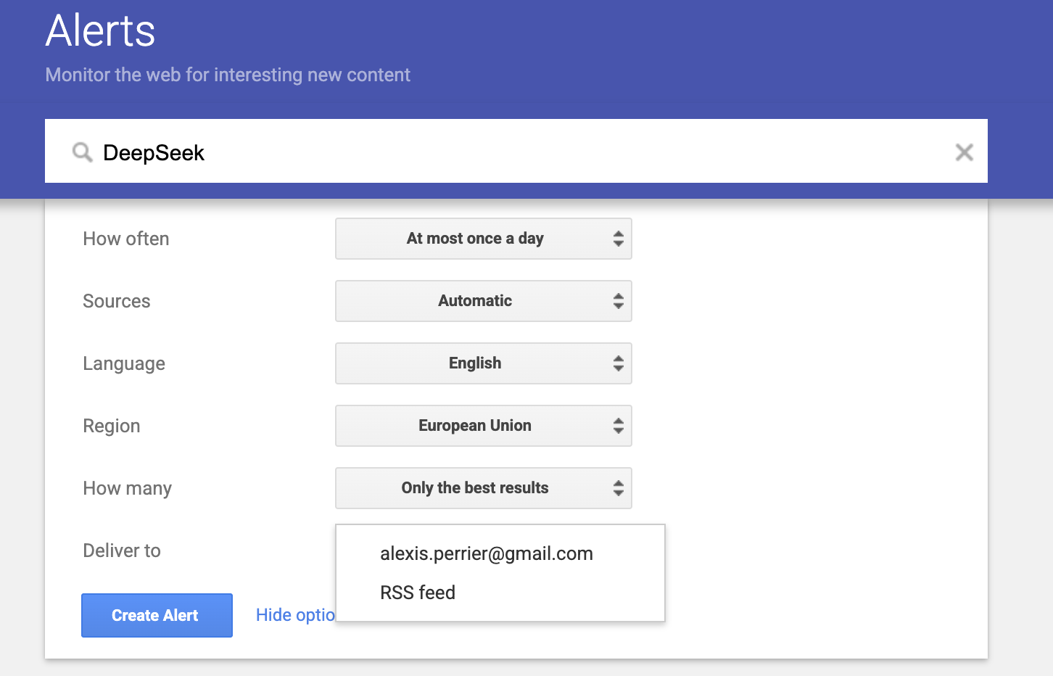Click the Hide options link
Image resolution: width=1053 pixels, height=676 pixels.
[x=295, y=615]
